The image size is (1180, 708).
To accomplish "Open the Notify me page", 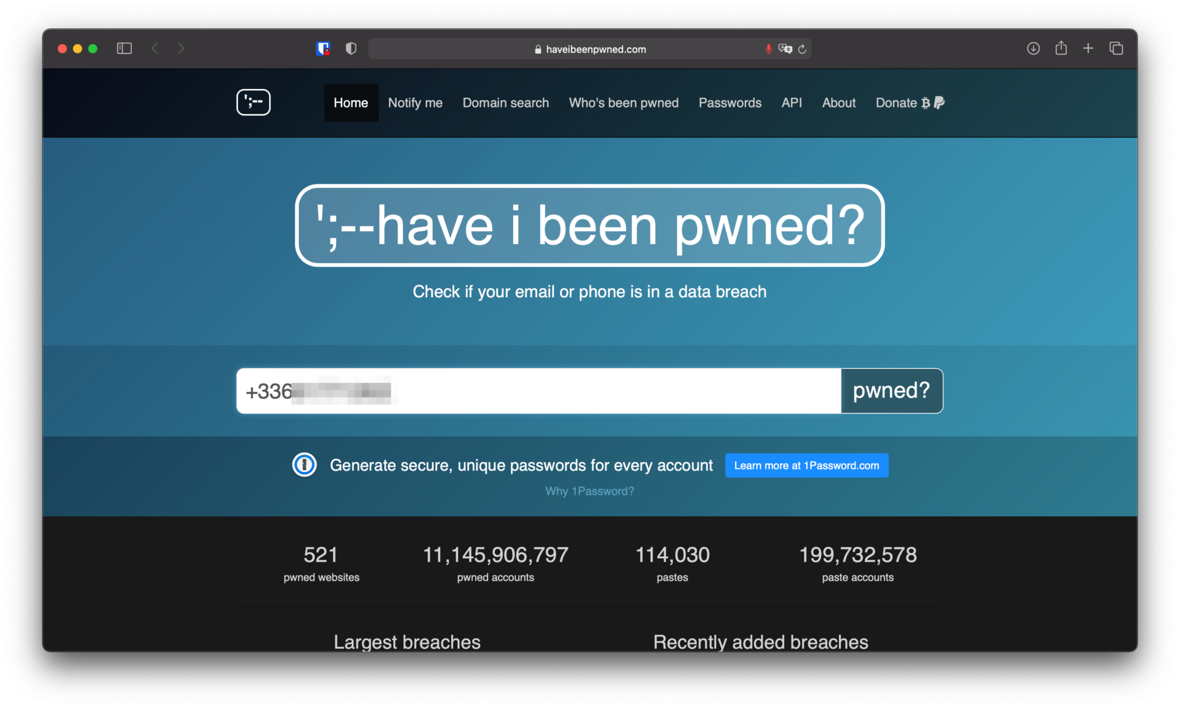I will pyautogui.click(x=415, y=103).
